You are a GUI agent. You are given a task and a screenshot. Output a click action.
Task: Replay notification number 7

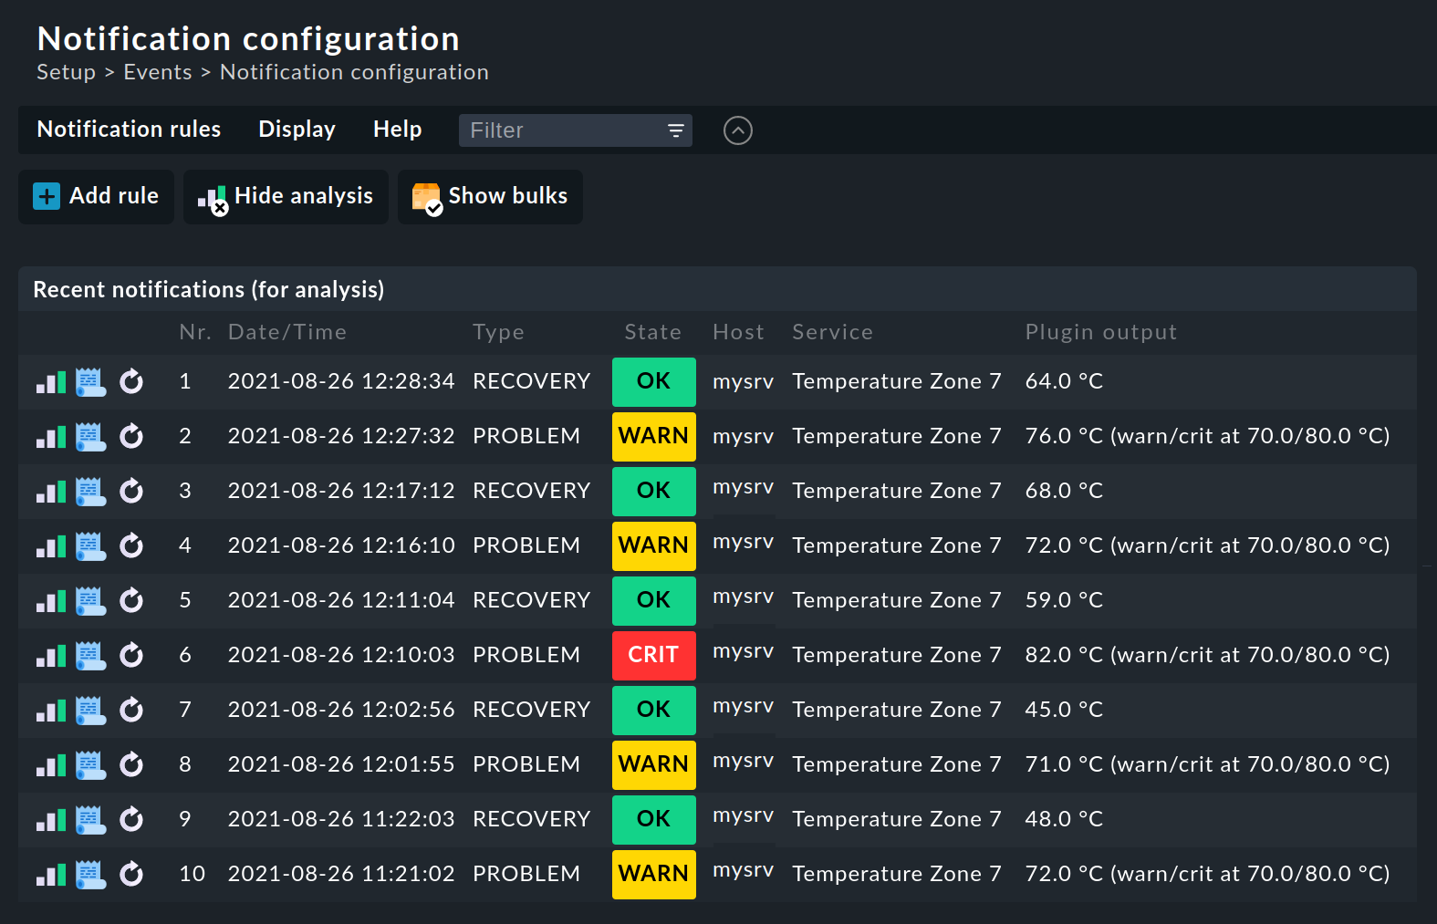pos(131,710)
